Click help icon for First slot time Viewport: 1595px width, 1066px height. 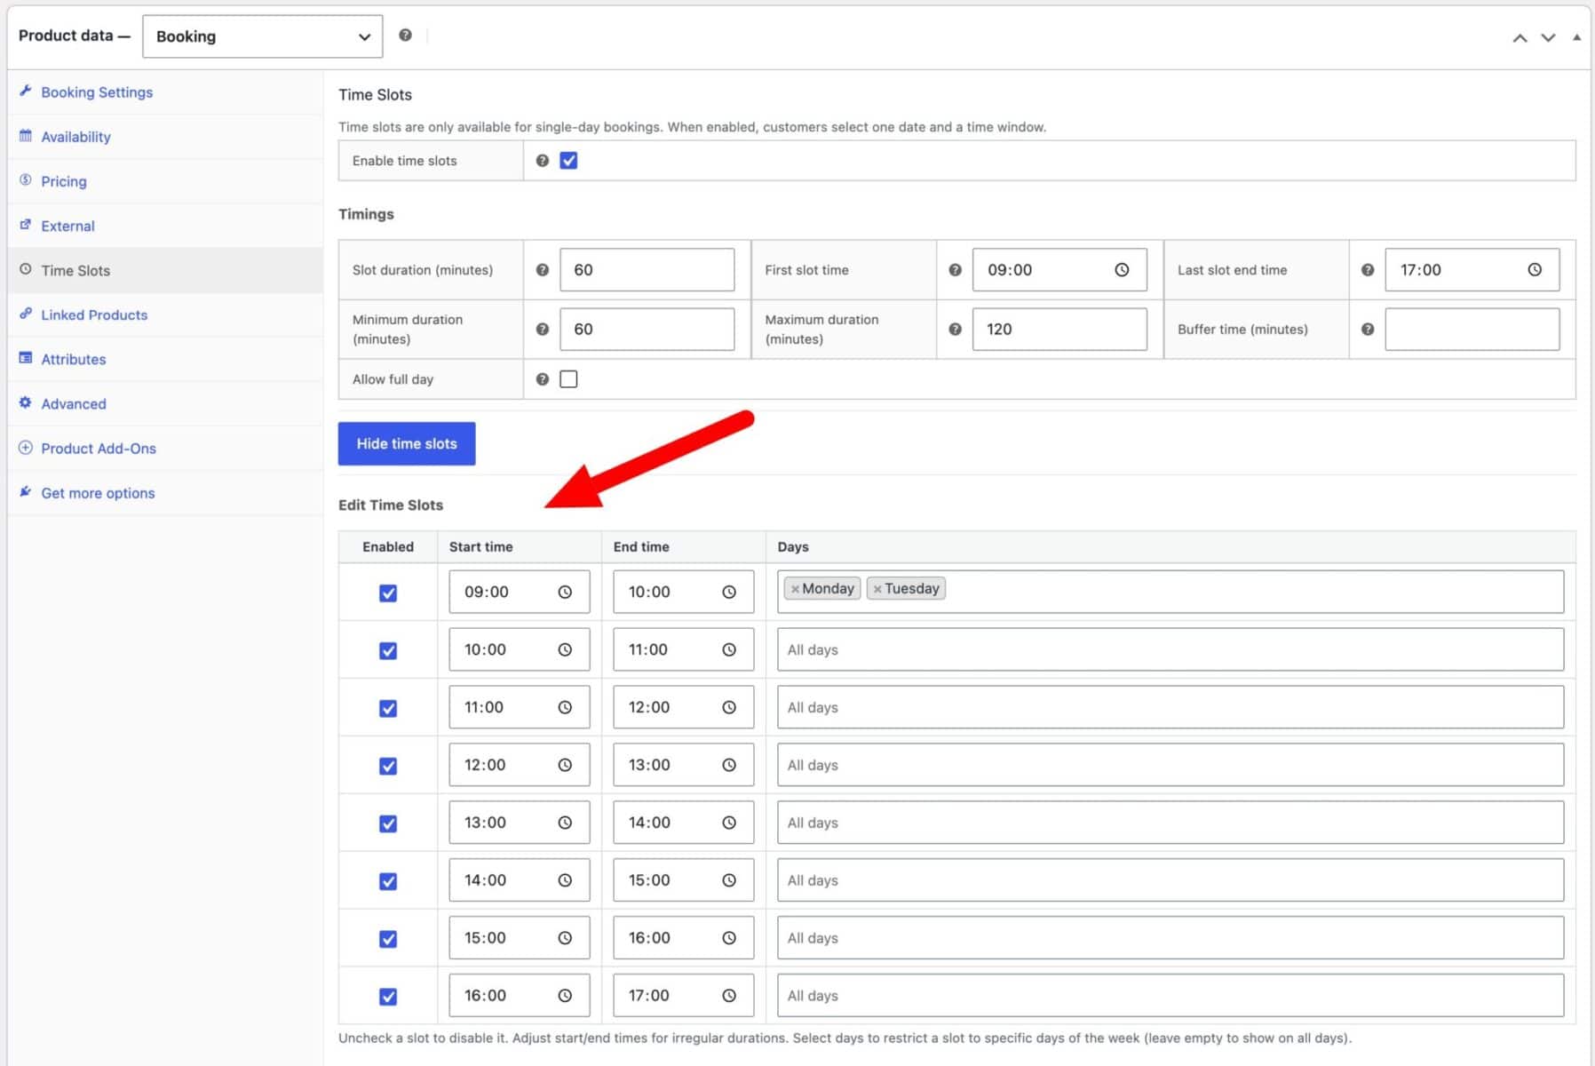(955, 270)
